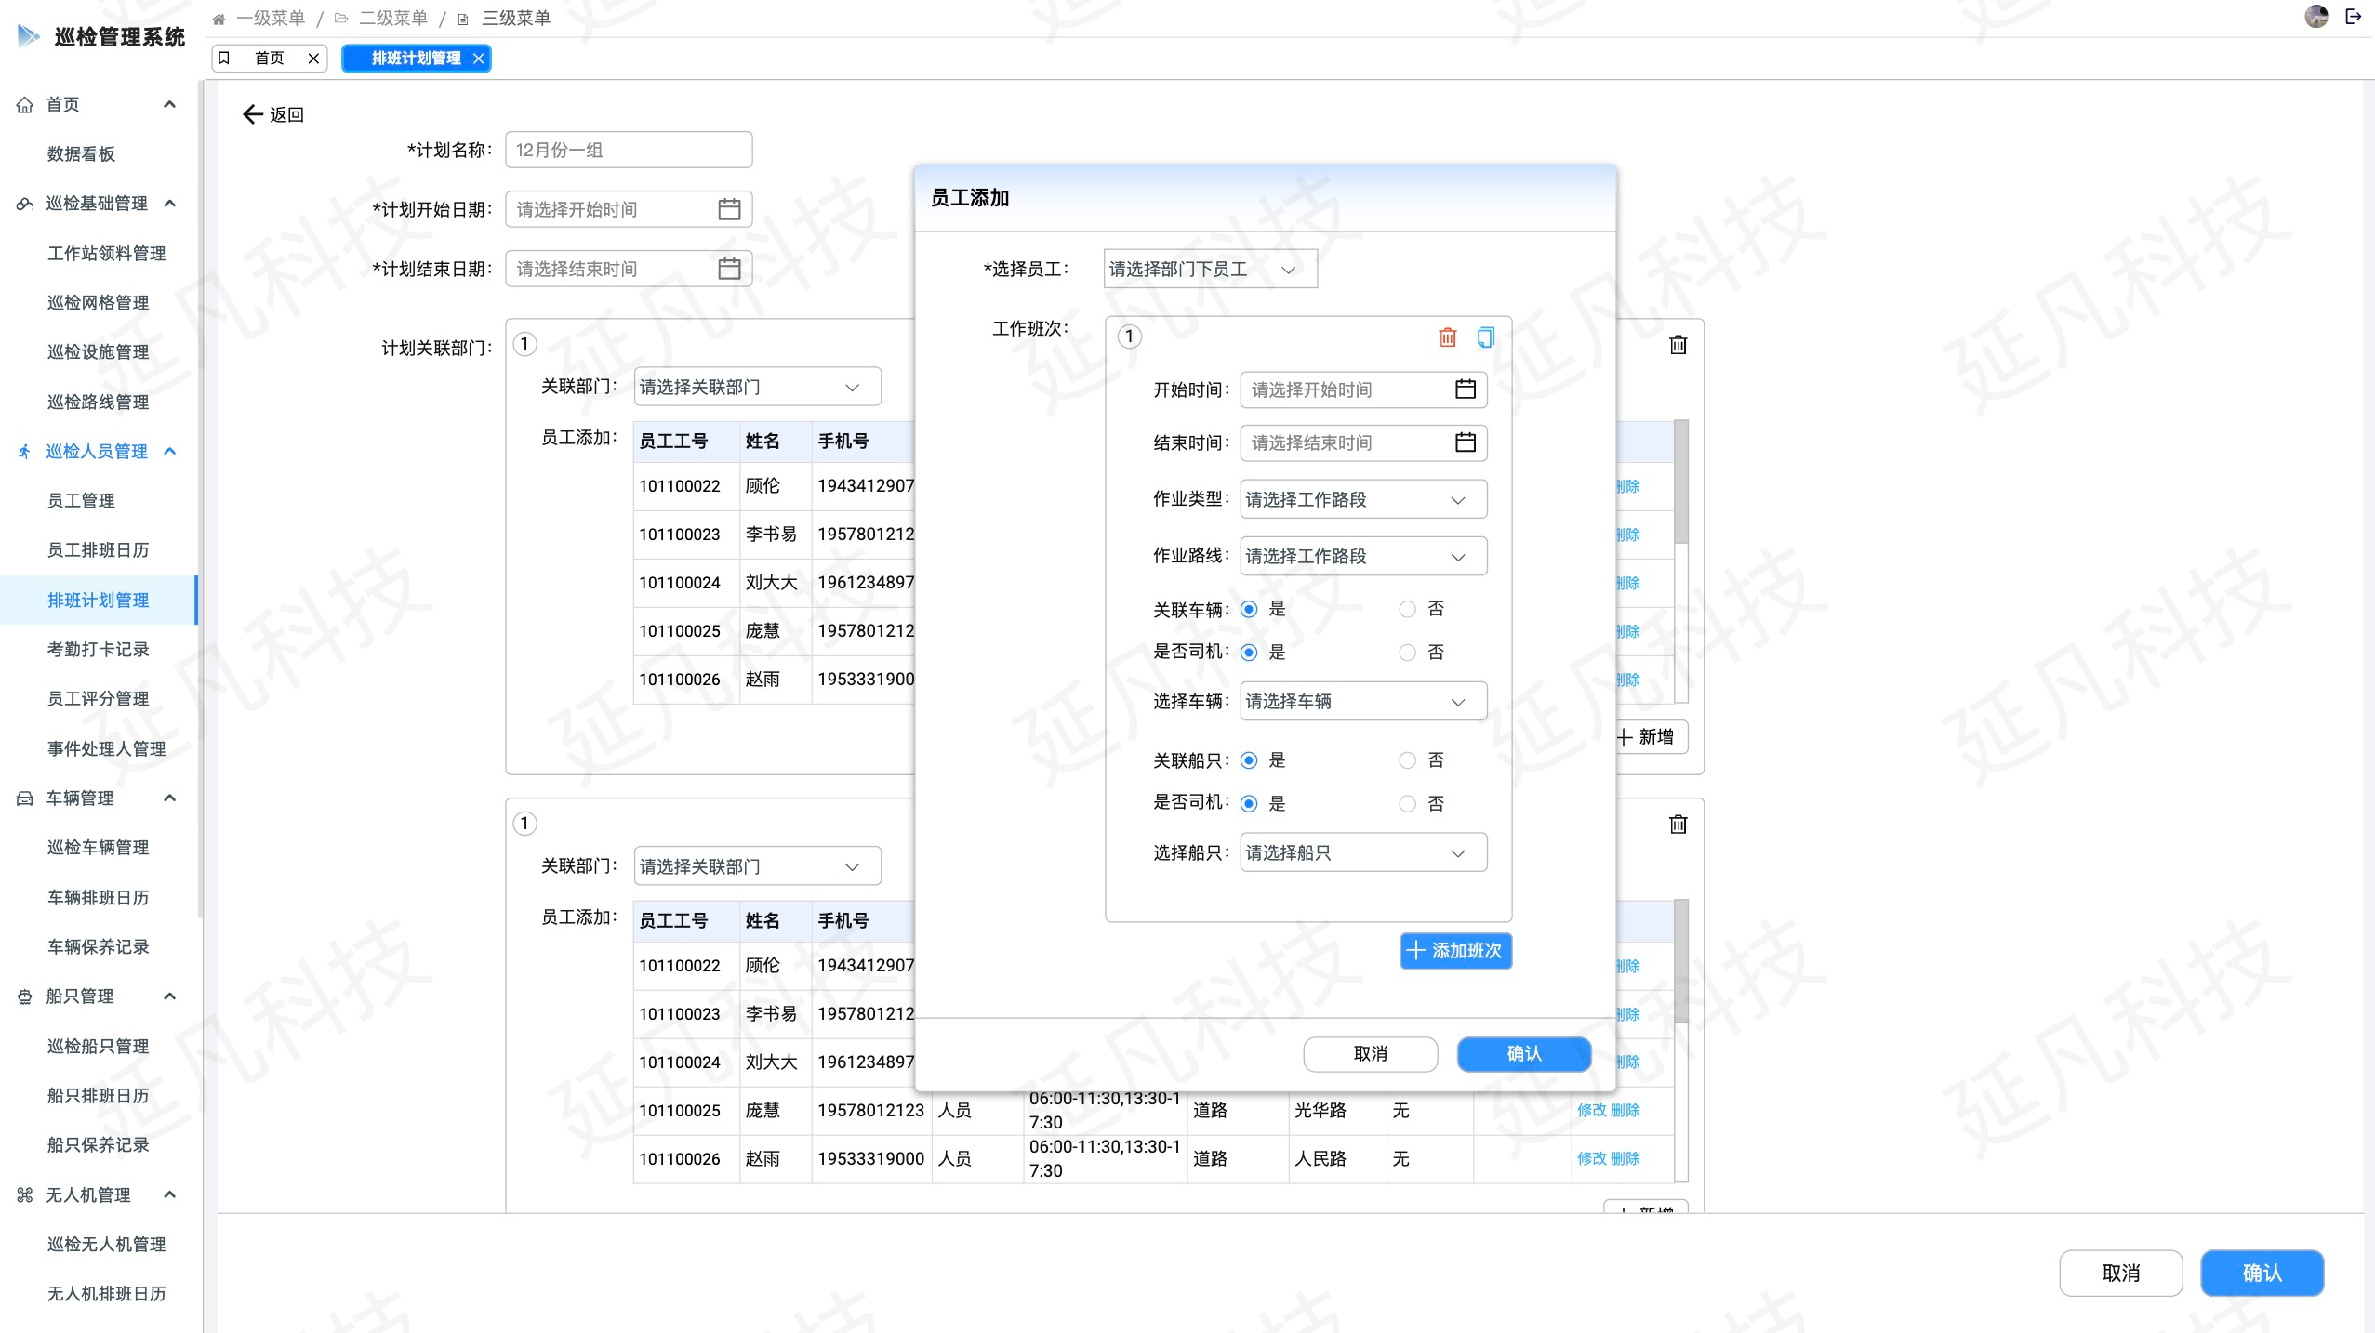Open 巡检车辆管理 in sidebar
The image size is (2375, 1333).
[98, 848]
